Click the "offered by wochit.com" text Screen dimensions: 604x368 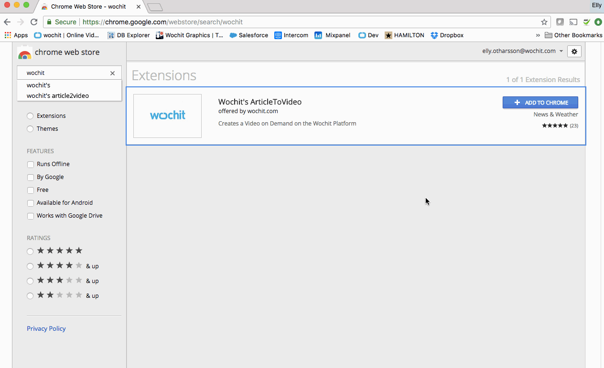pos(248,111)
